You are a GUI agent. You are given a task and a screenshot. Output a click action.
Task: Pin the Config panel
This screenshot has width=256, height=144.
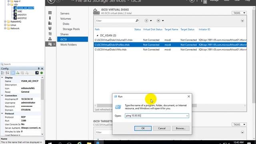(38, 68)
